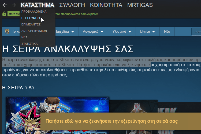The image size is (201, 134).
Task: Select ΕΠΙΜΕΛΗΤΕΣ in the dropdown menu
Action: (31, 24)
